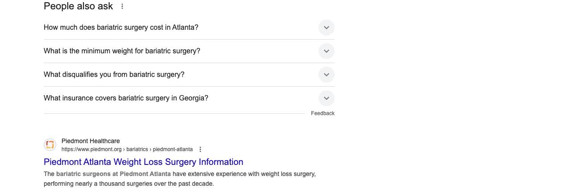571x188 pixels.
Task: Open Piedmont Atlanta Weight Loss Surgery Information result
Action: pyautogui.click(x=143, y=162)
